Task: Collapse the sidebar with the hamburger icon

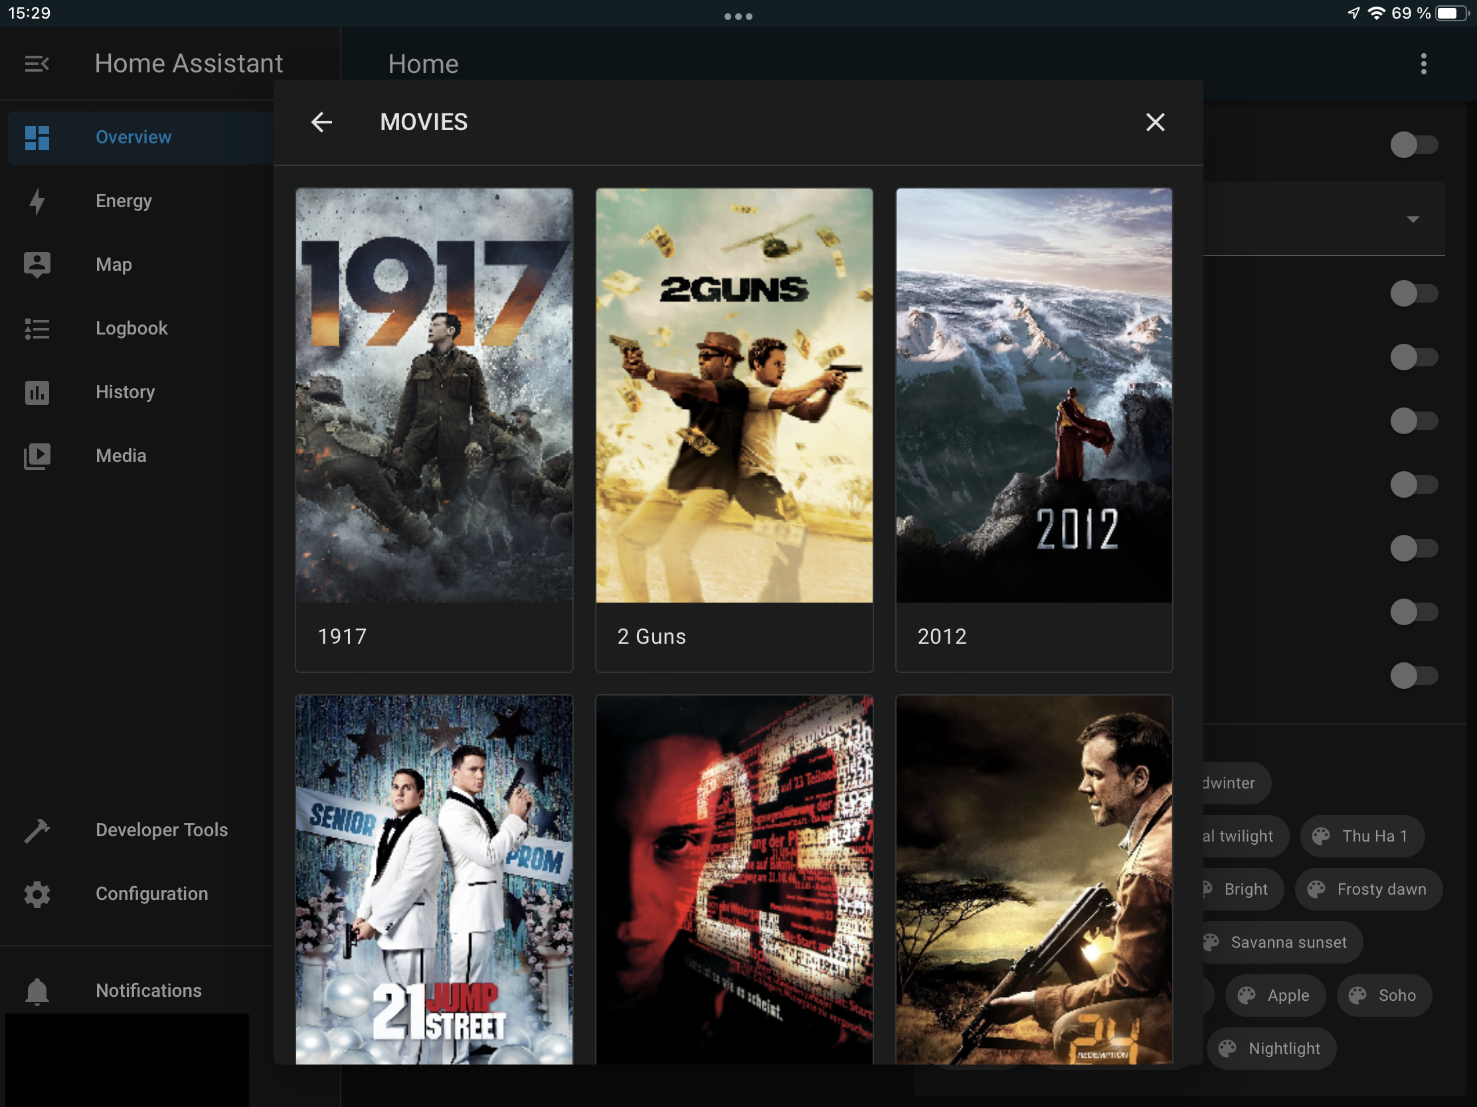Action: pyautogui.click(x=37, y=64)
